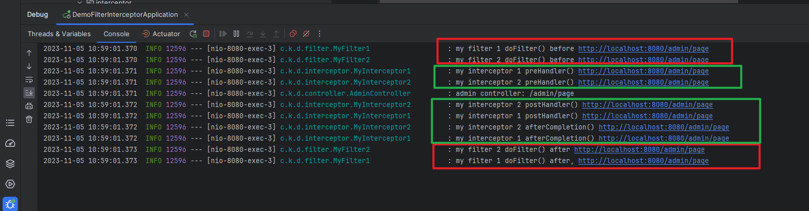Open more debugger options menu
This screenshot has height=211, width=809.
coord(320,34)
